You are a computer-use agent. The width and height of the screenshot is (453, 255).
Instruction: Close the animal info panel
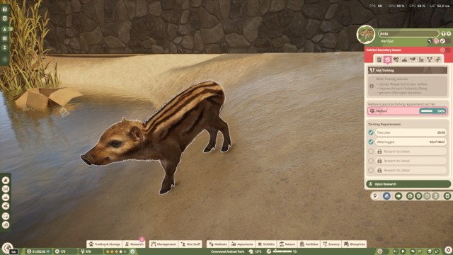(449, 34)
